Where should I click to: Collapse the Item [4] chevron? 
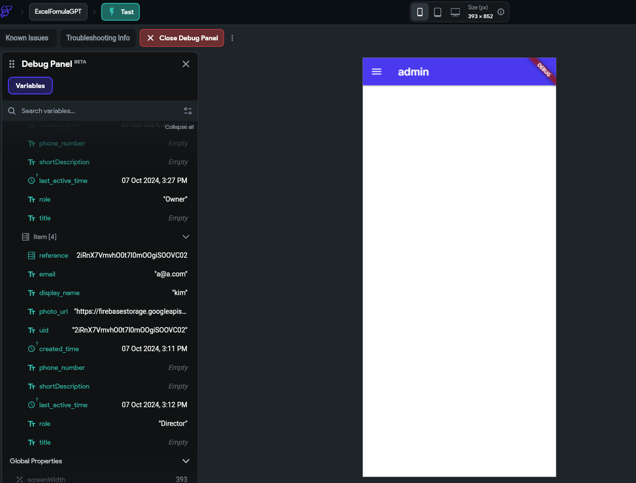click(186, 237)
